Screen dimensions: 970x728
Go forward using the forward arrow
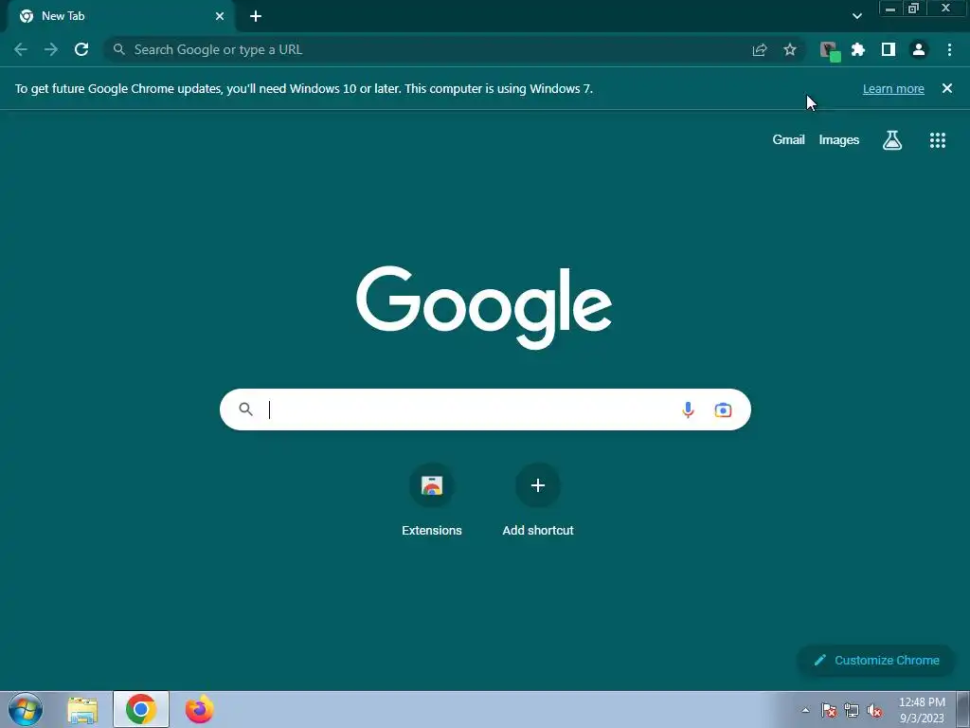[51, 49]
